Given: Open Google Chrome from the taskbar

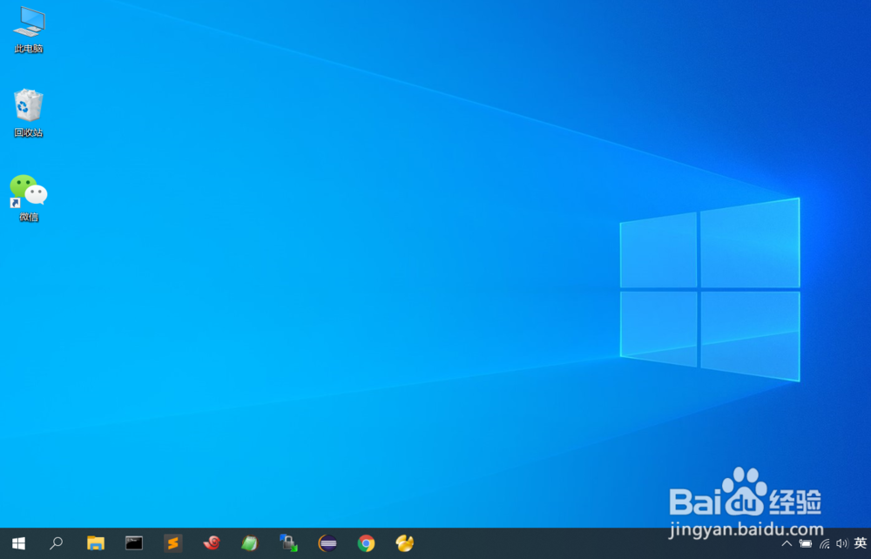Looking at the screenshot, I should tap(366, 543).
